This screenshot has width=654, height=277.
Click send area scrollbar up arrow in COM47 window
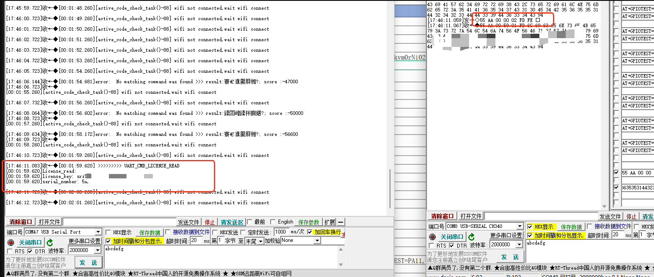(341, 249)
